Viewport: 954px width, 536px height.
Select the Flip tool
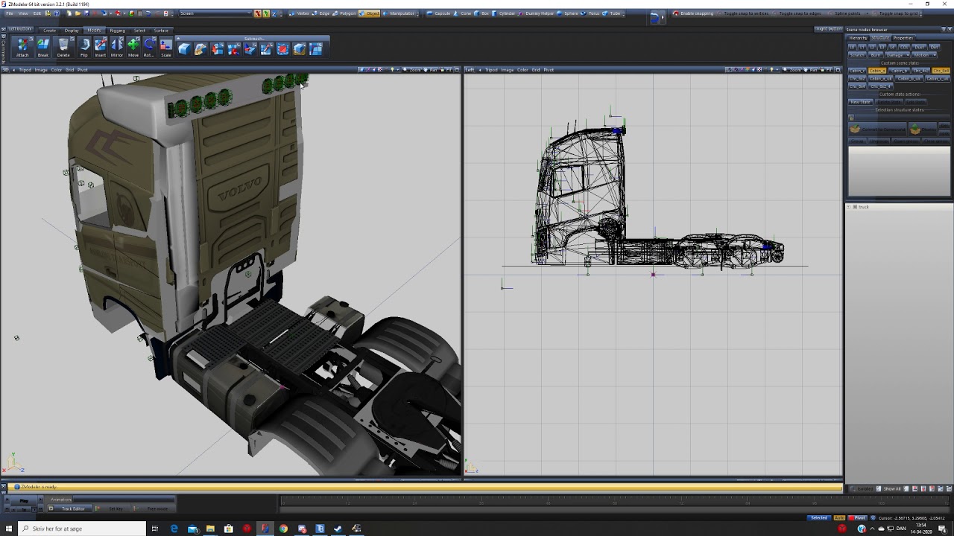pos(84,48)
